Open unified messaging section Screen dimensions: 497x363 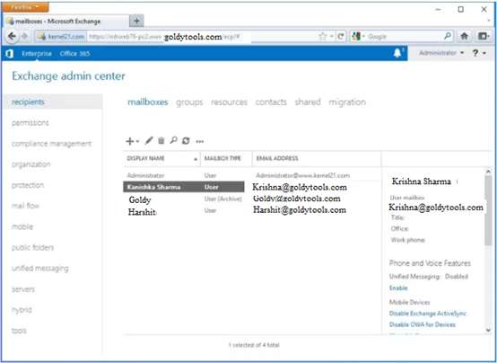coord(40,269)
